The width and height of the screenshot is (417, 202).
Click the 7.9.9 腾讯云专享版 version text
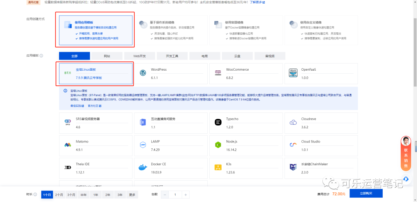click(x=89, y=78)
